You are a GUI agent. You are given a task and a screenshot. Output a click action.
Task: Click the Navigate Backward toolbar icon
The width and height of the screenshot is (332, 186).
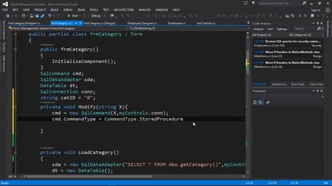[8, 16]
